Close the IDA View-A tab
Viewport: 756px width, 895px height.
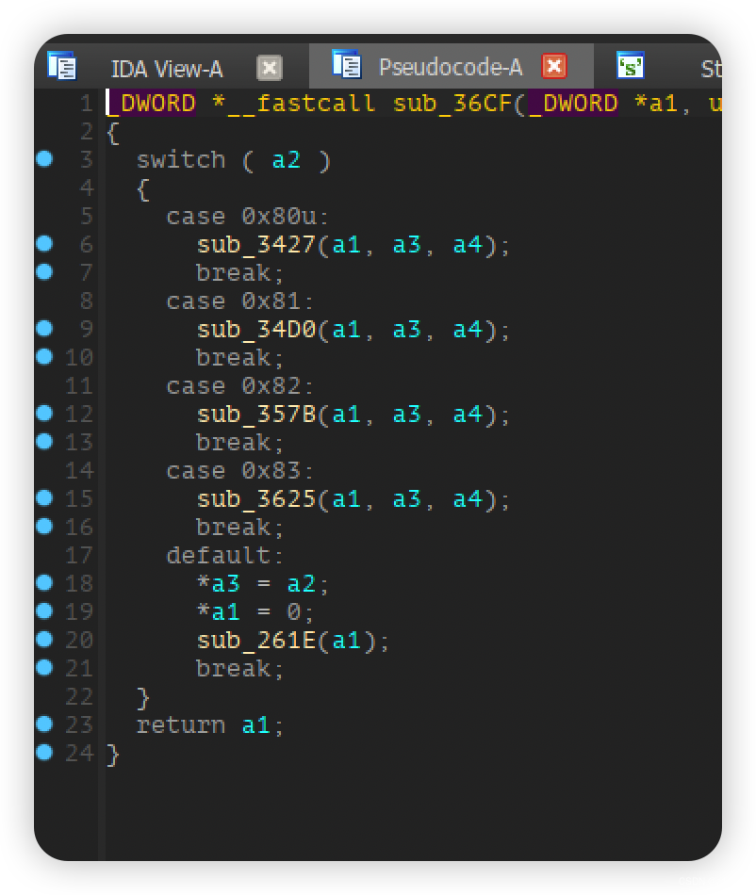270,69
